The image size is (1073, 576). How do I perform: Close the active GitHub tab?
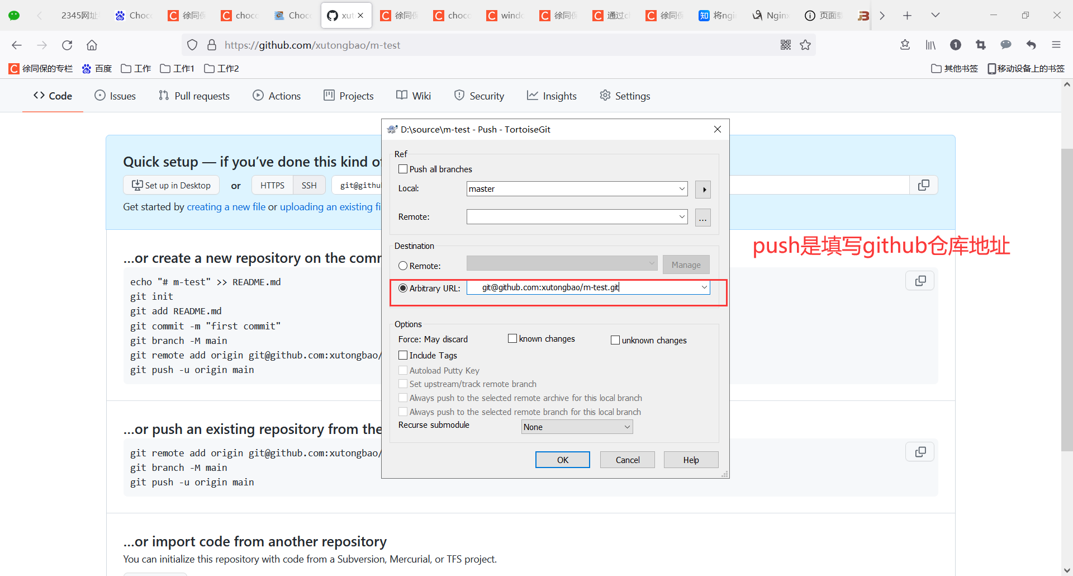pos(360,16)
